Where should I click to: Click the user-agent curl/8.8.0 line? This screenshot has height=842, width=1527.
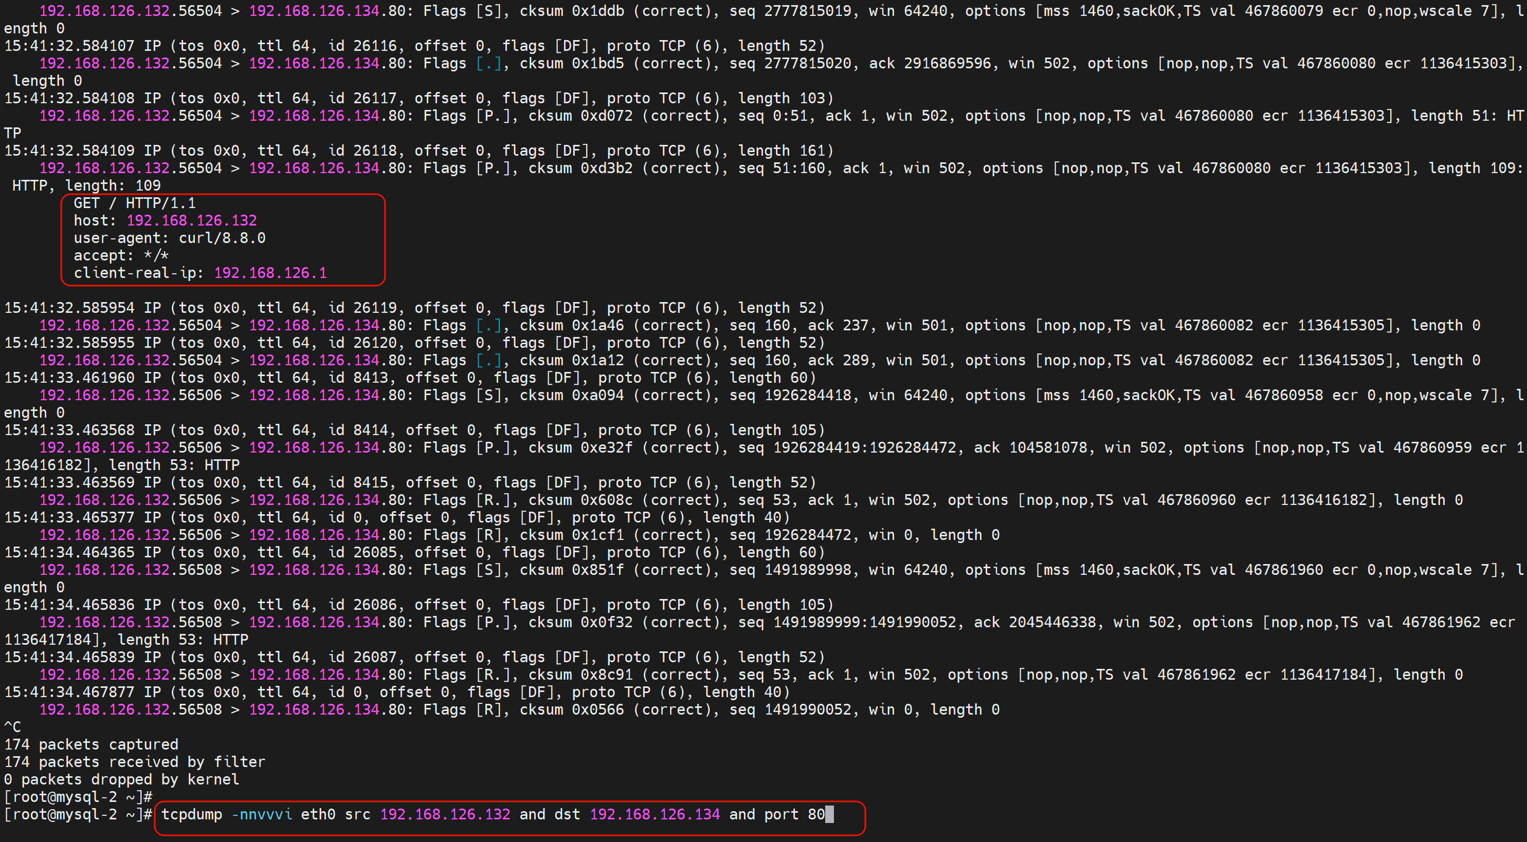[x=170, y=238]
